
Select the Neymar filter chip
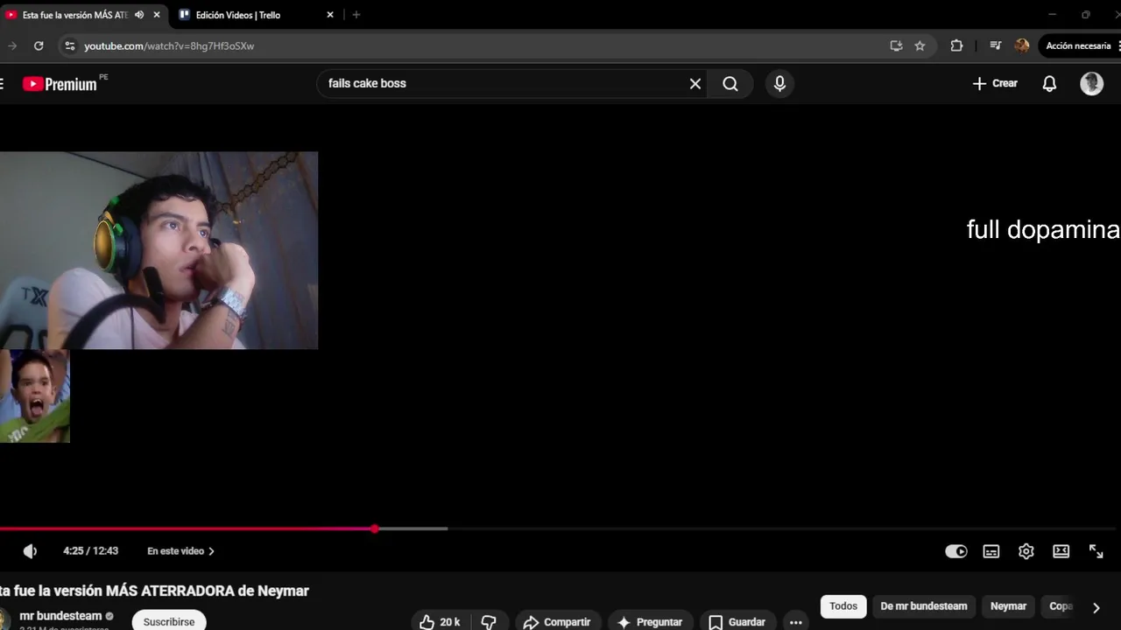click(1008, 606)
